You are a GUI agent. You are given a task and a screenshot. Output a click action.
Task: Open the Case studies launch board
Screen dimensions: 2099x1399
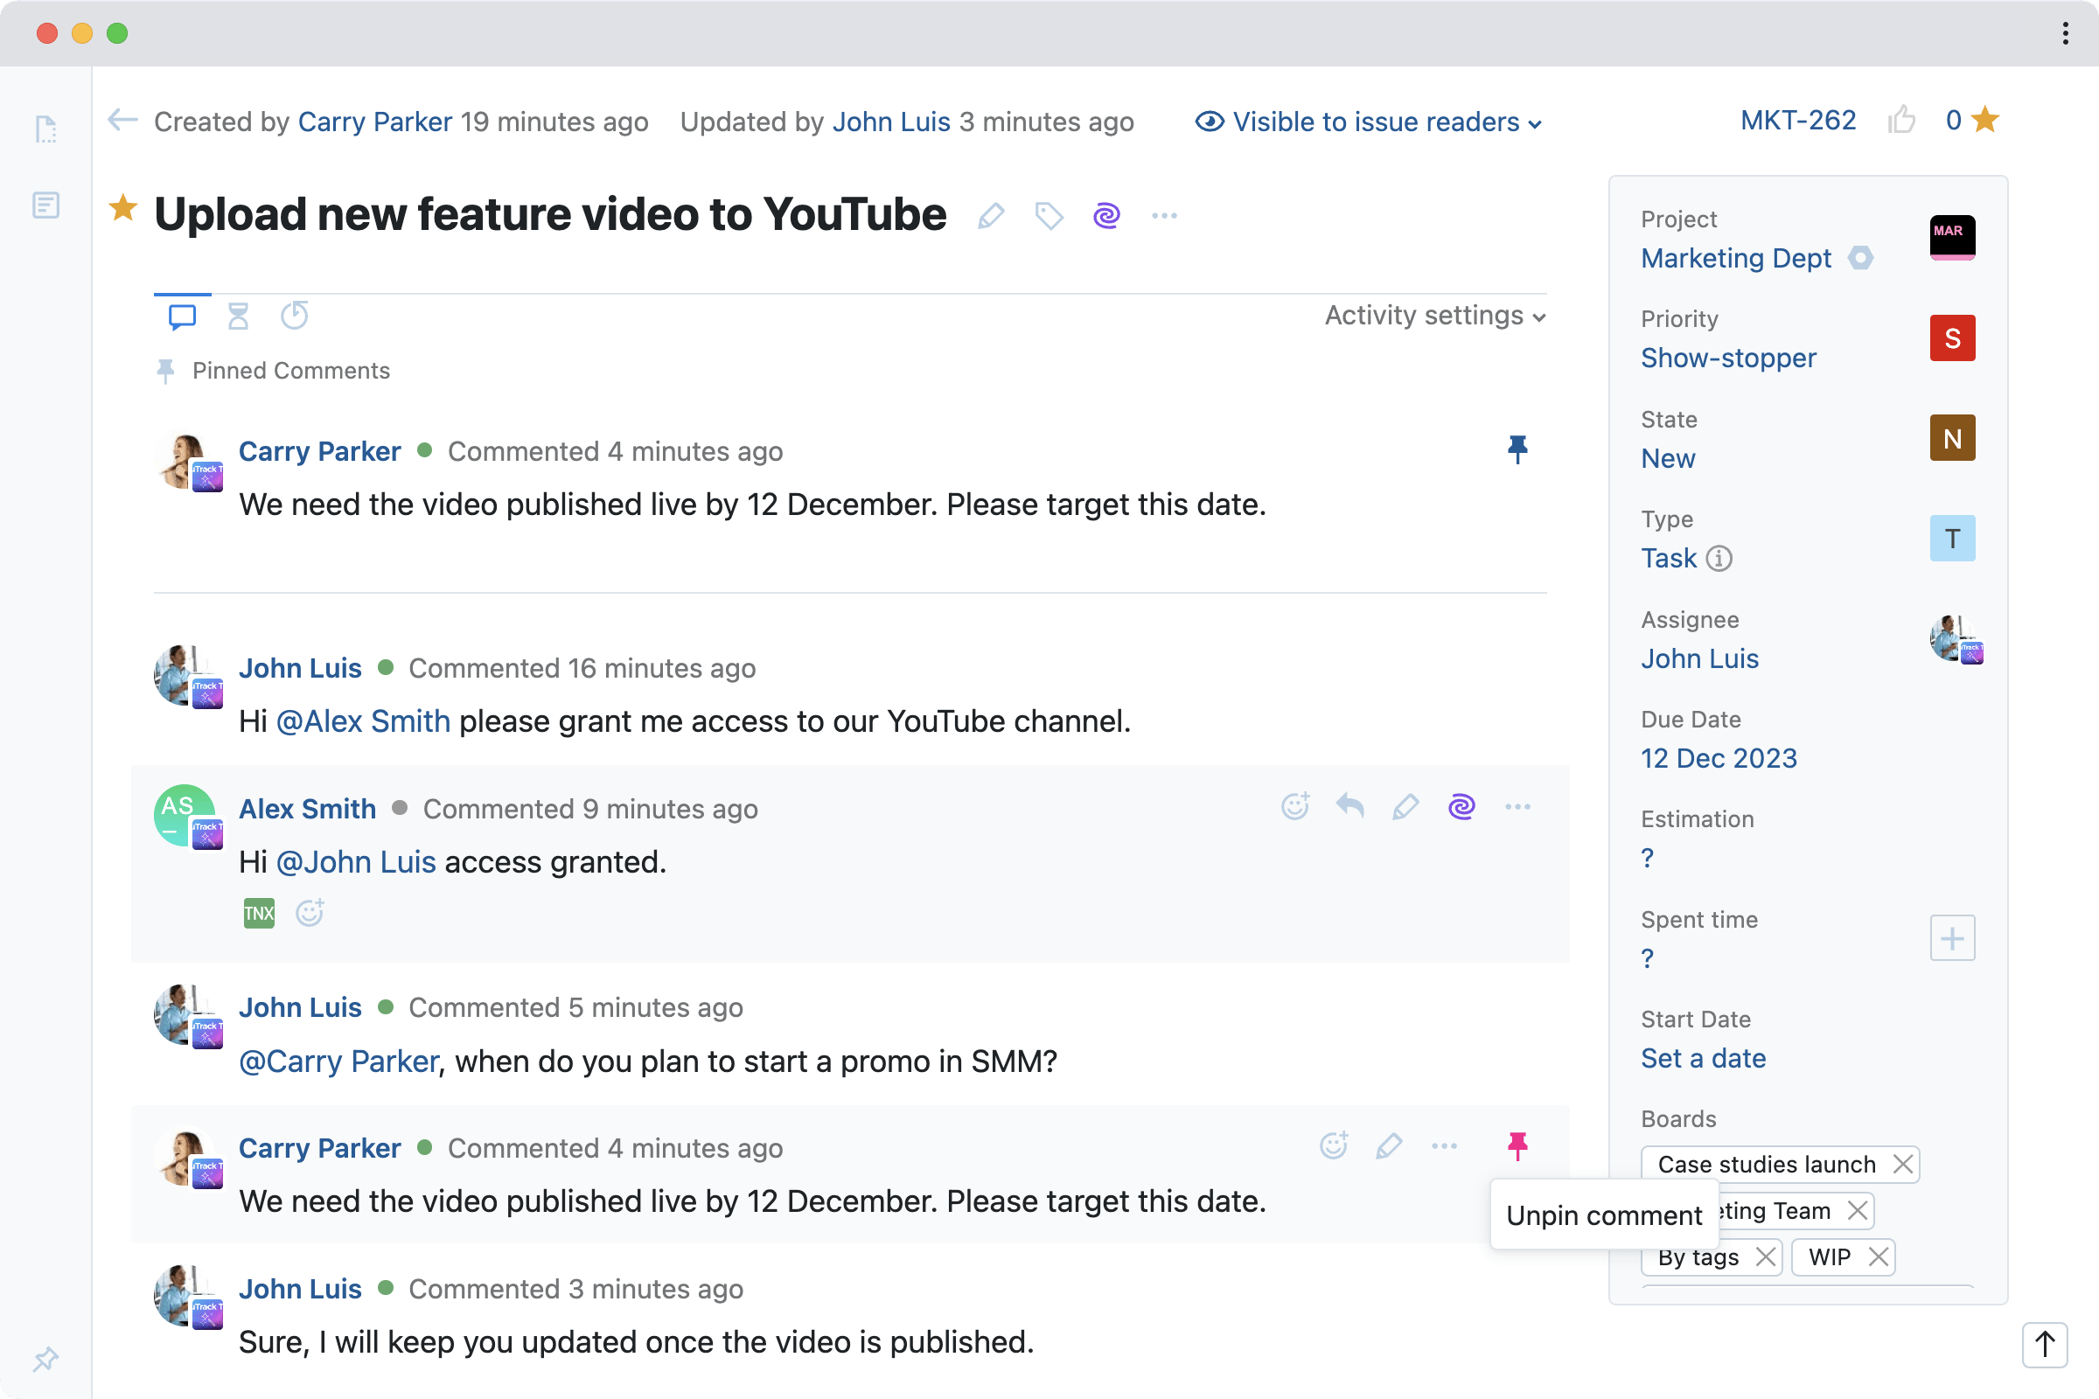coord(1767,1165)
